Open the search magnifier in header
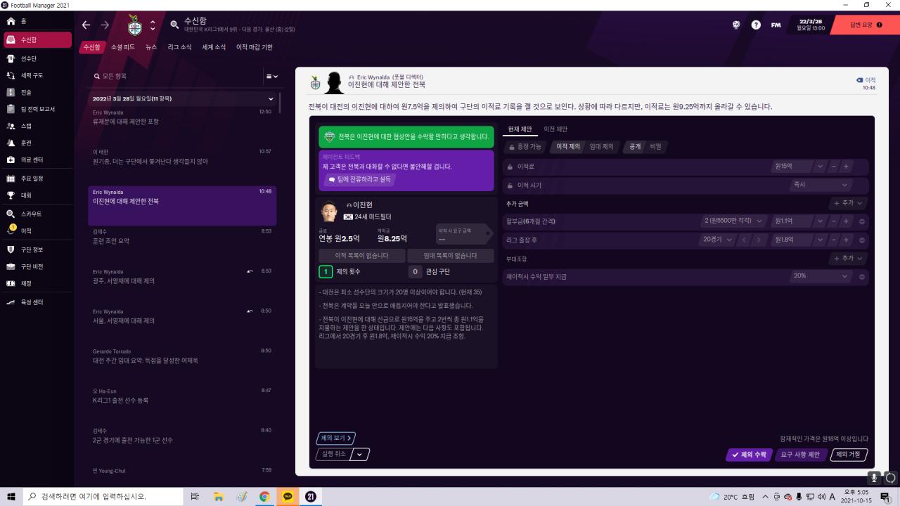This screenshot has height=506, width=900. (x=174, y=25)
